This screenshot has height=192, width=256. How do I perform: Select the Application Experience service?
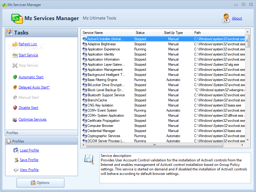coord(163,49)
